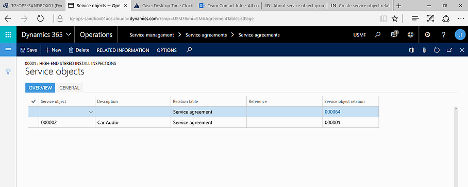
Task: Close the Service objects browser tab
Action: point(125,5)
